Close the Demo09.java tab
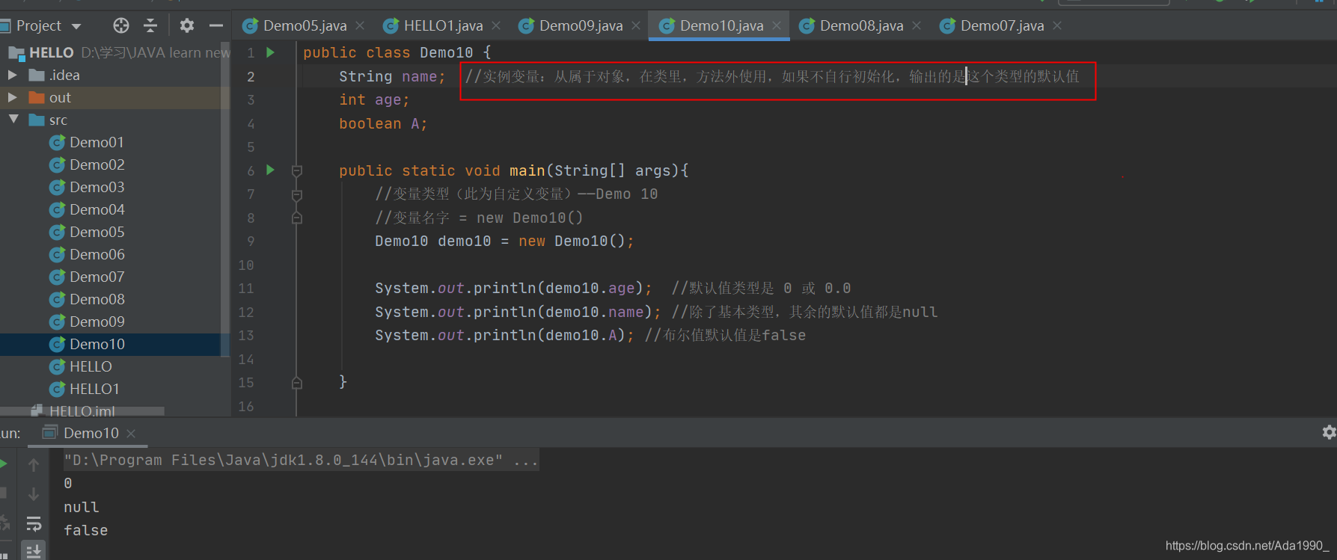This screenshot has height=560, width=1337. (x=636, y=25)
